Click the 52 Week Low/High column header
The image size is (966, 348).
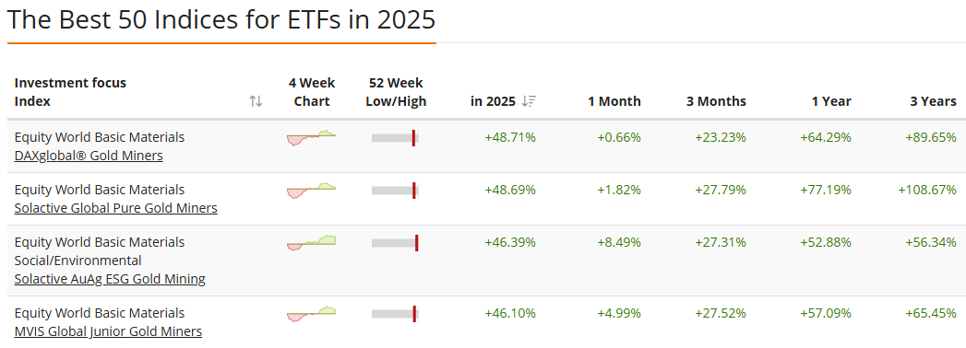pyautogui.click(x=396, y=92)
